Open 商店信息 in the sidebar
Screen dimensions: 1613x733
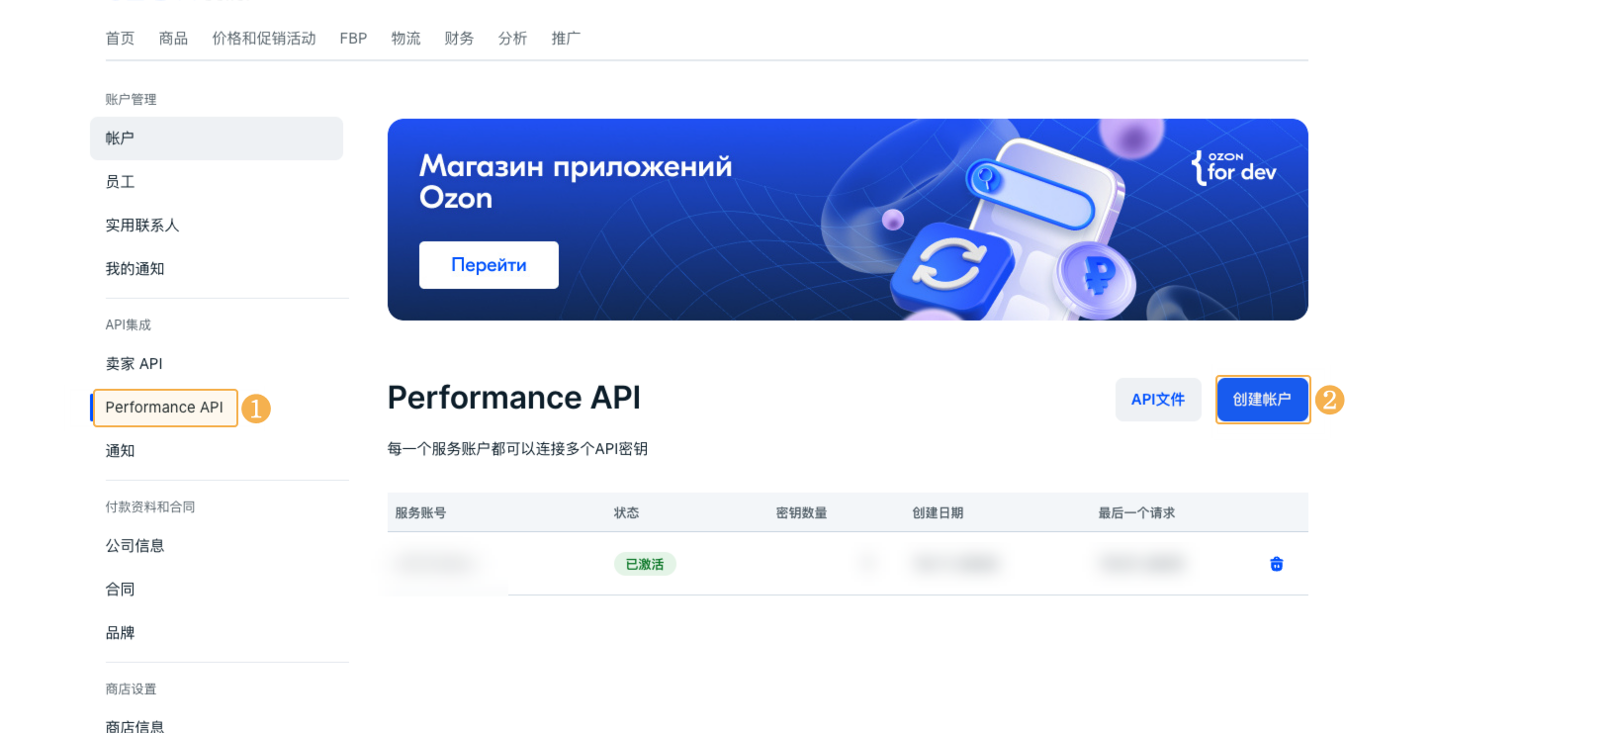[134, 726]
